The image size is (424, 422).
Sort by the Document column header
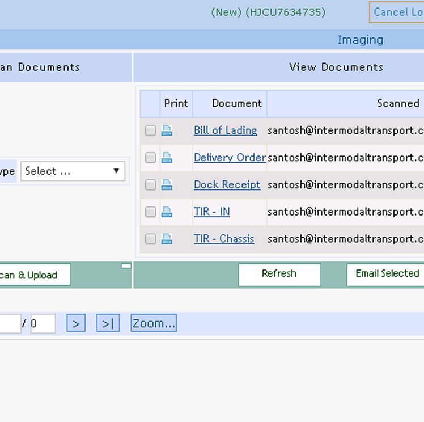[236, 103]
